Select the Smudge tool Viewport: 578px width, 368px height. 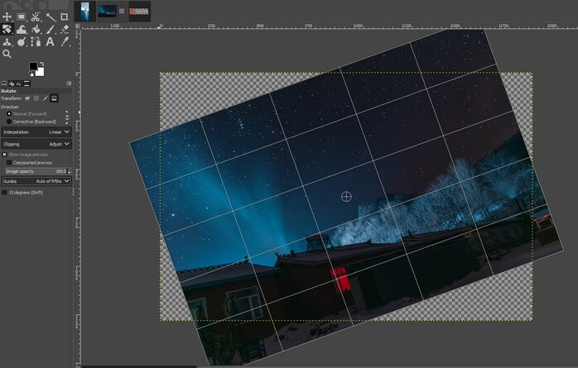coord(22,42)
